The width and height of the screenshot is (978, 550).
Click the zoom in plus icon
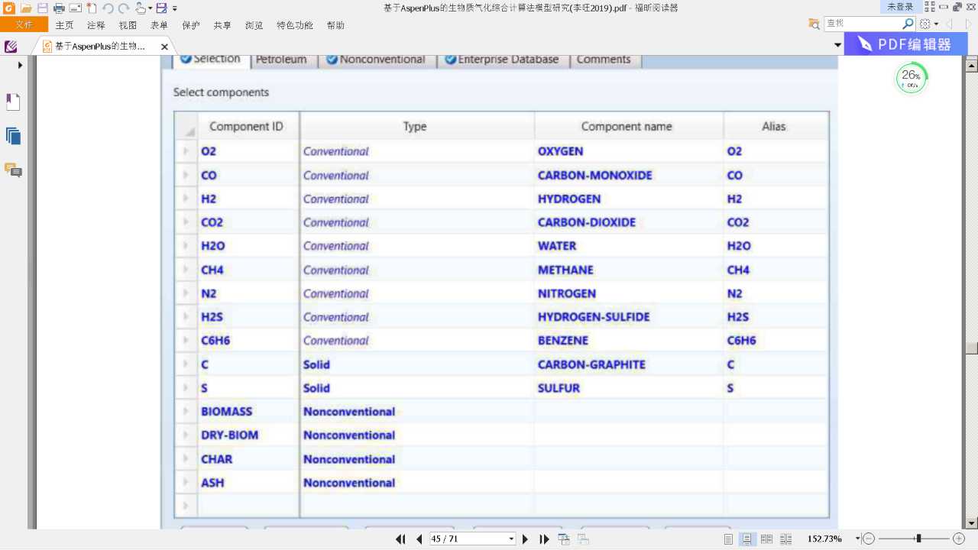pos(959,539)
